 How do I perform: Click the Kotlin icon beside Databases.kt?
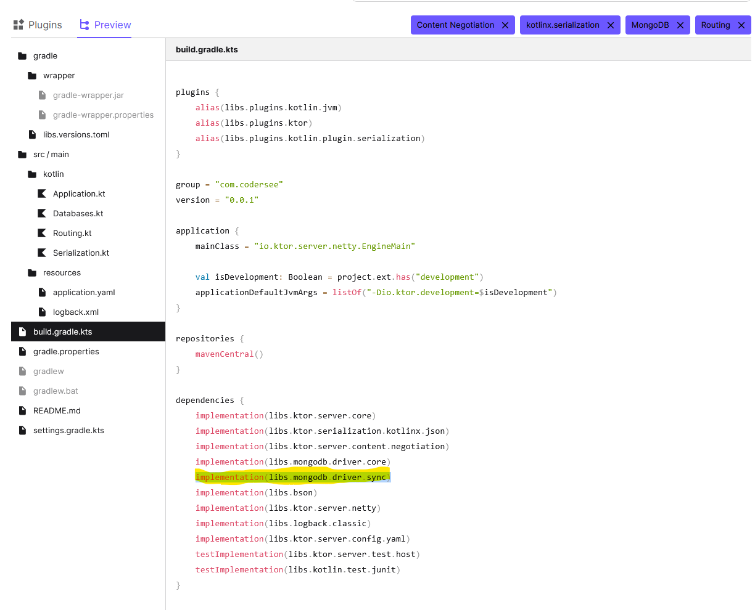pyautogui.click(x=41, y=213)
